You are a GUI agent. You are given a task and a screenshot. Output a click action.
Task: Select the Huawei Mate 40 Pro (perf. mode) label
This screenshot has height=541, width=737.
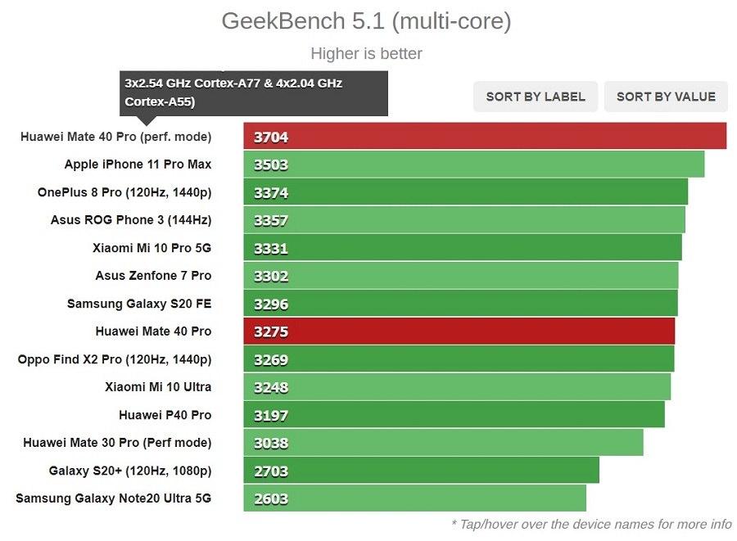tap(115, 137)
